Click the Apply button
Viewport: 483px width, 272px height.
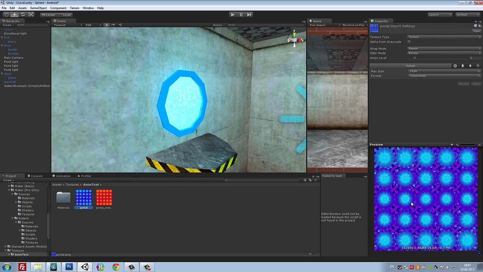(476, 84)
